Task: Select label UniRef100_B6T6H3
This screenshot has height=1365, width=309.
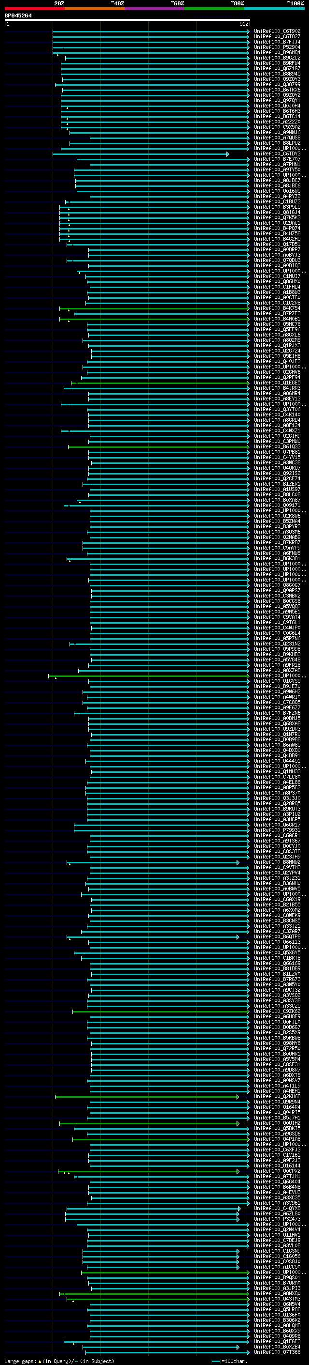Action: pyautogui.click(x=277, y=111)
